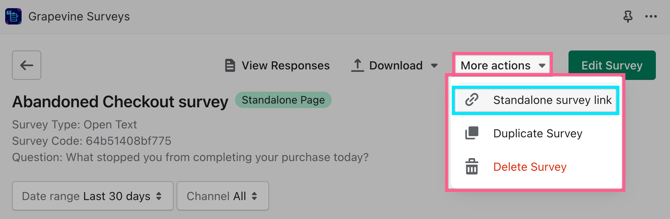The height and width of the screenshot is (219, 670).
Task: Select Standalone survey link menu item
Action: [x=552, y=100]
